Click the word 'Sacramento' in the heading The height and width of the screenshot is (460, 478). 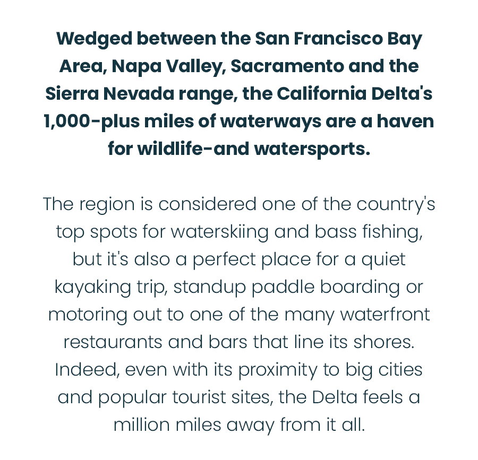point(287,66)
